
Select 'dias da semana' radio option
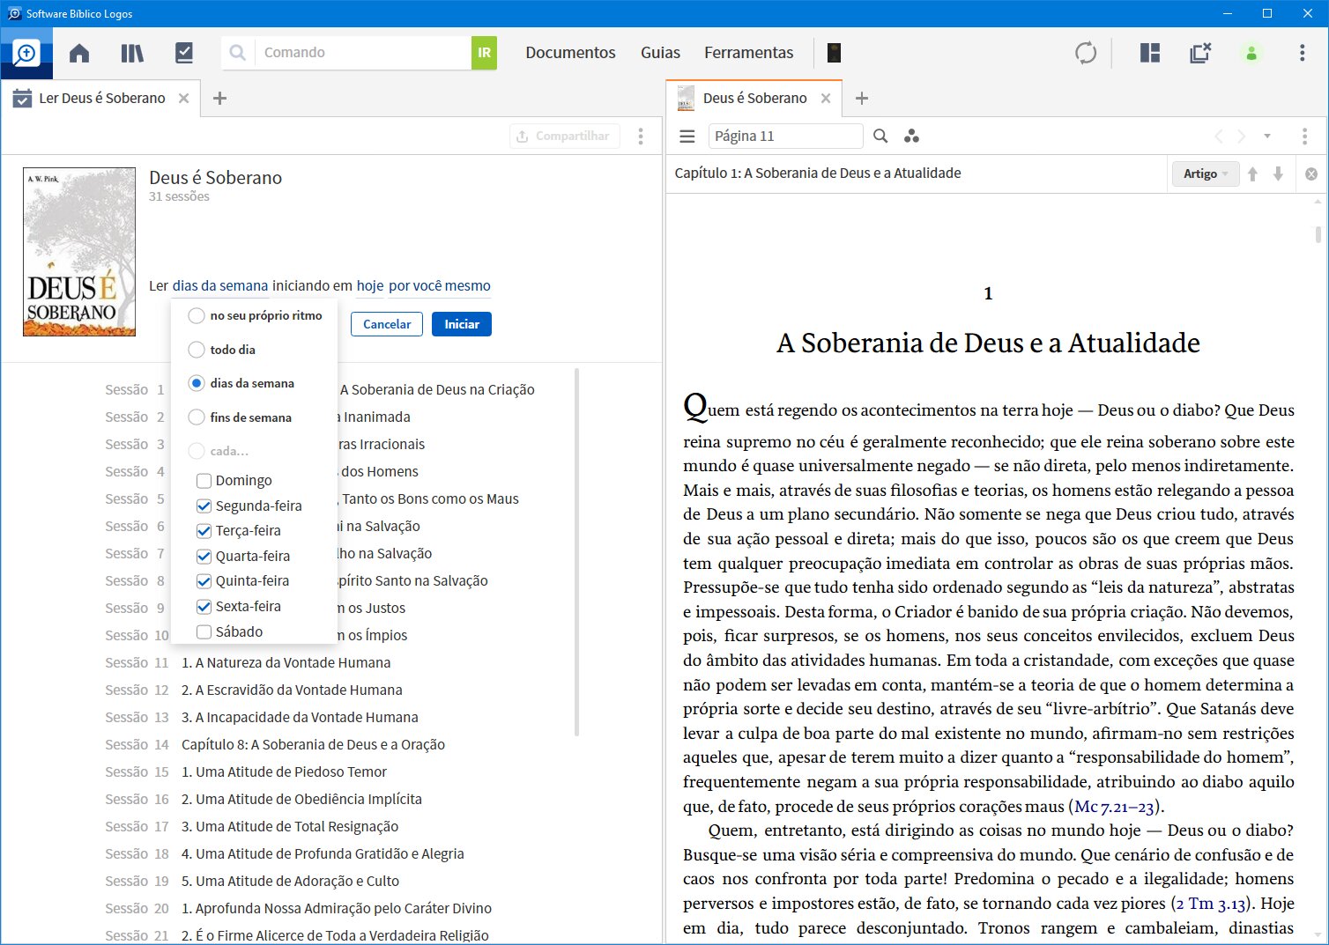point(197,383)
